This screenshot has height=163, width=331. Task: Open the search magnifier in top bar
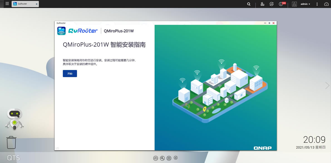[249, 4]
